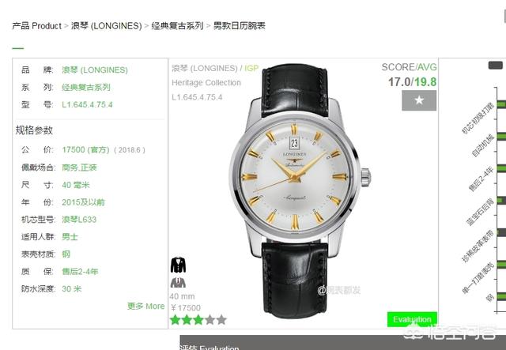The image size is (506, 350).
Task: Click the white star favorite icon
Action: (x=419, y=100)
